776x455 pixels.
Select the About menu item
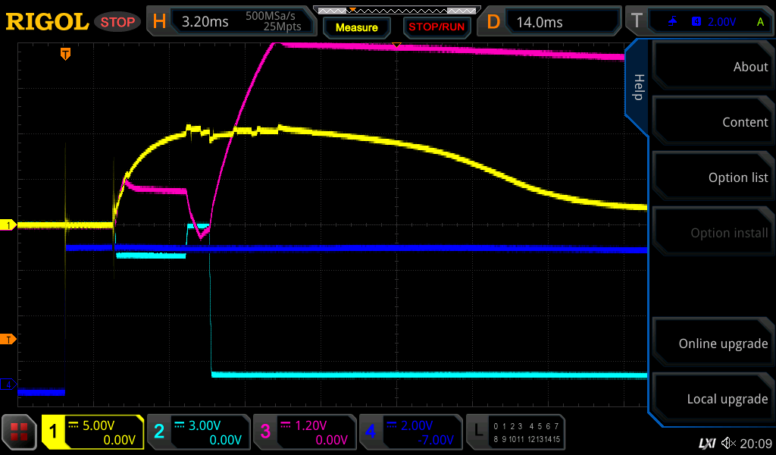[x=712, y=67]
